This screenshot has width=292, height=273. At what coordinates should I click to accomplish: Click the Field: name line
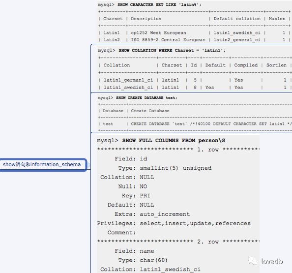134,251
